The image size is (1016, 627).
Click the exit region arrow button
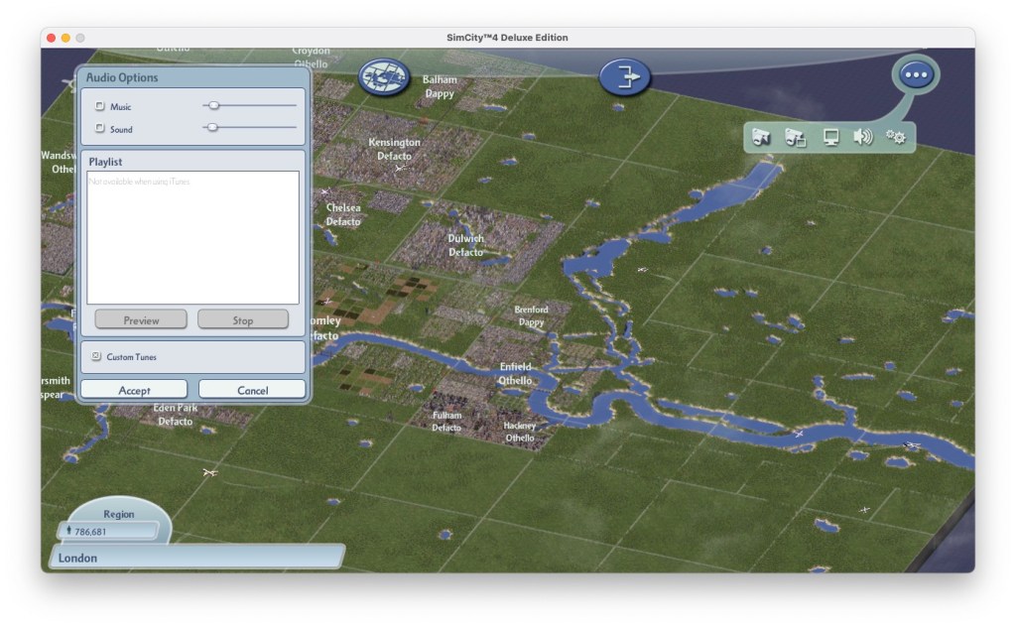624,77
